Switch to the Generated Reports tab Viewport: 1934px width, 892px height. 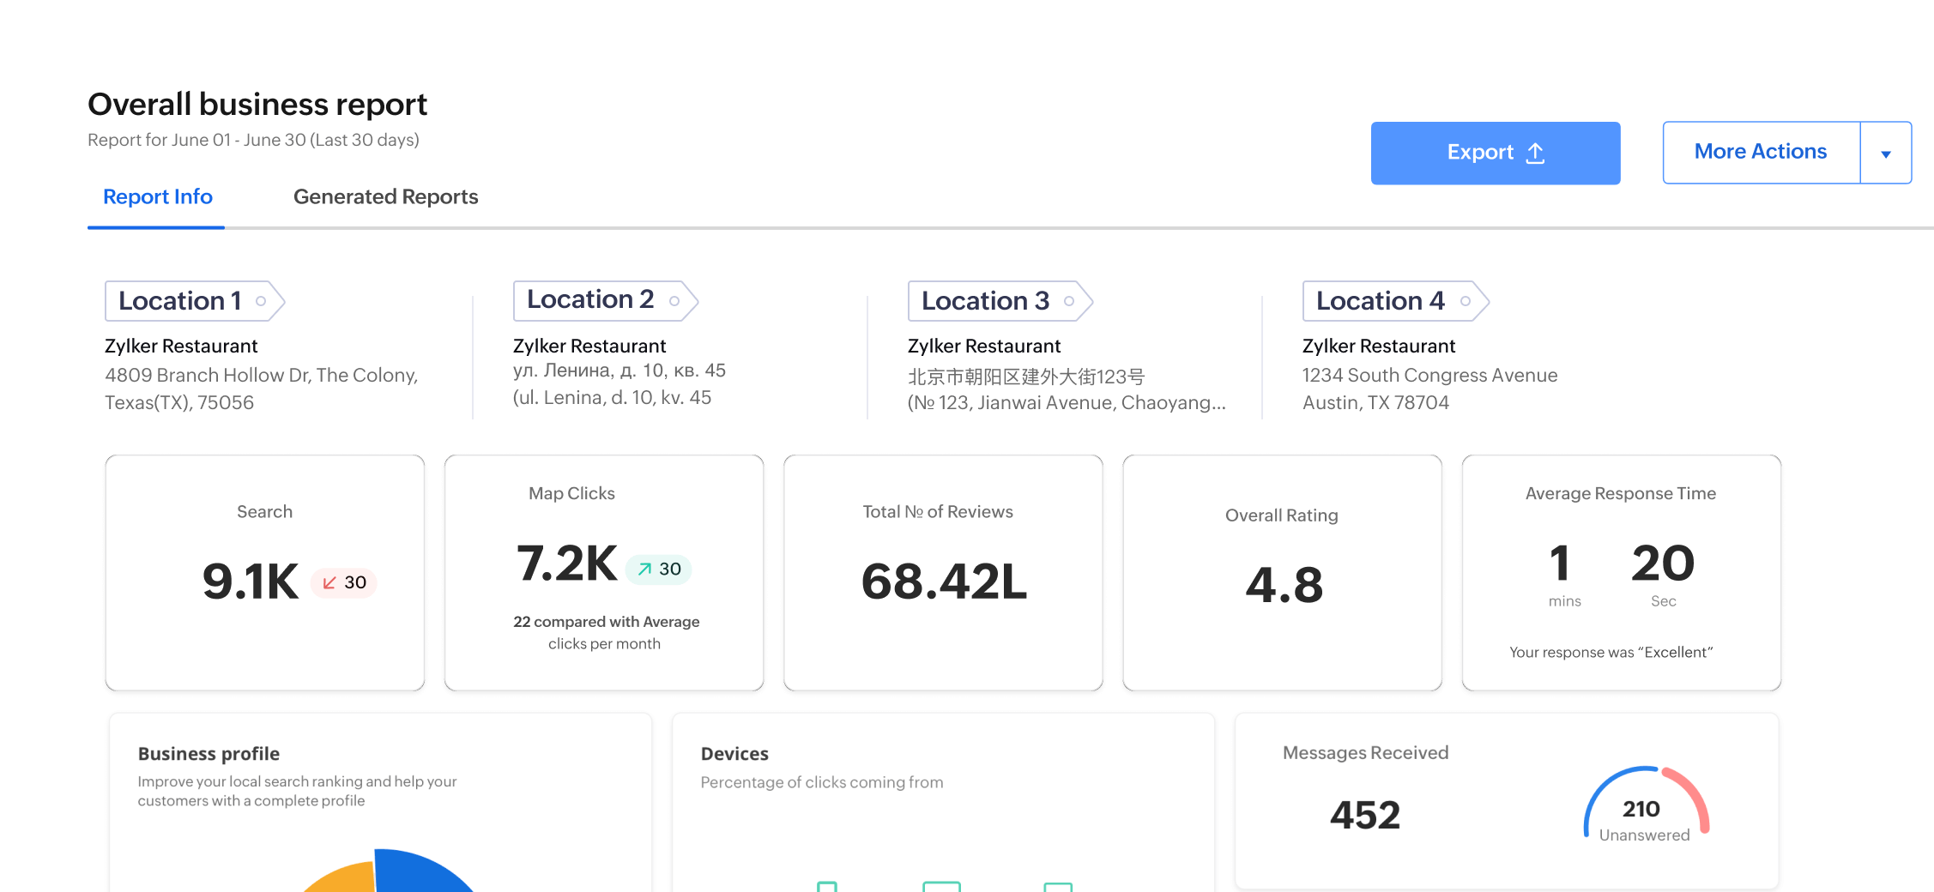pyautogui.click(x=385, y=196)
